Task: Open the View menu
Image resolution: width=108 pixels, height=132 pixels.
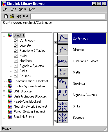Action: (x=22, y=9)
